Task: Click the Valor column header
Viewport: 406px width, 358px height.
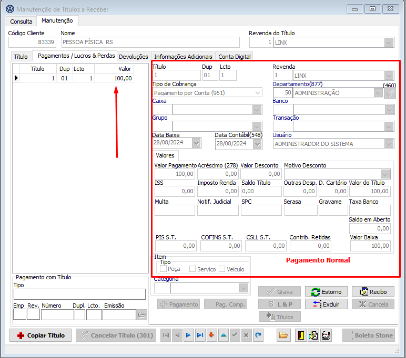Action: click(x=114, y=69)
